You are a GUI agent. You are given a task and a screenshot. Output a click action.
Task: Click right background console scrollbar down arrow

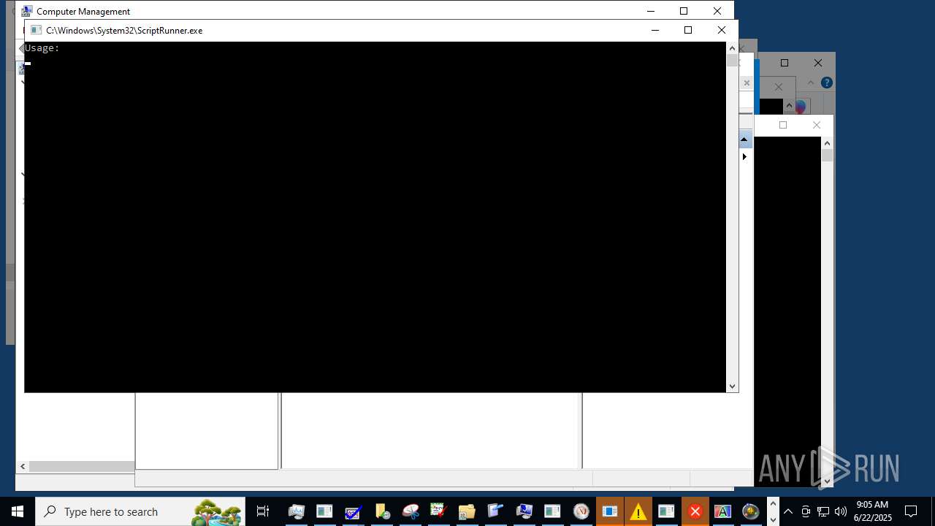tap(827, 481)
